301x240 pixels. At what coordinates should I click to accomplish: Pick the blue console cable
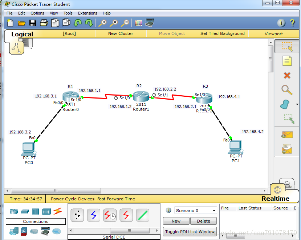pos(93,215)
